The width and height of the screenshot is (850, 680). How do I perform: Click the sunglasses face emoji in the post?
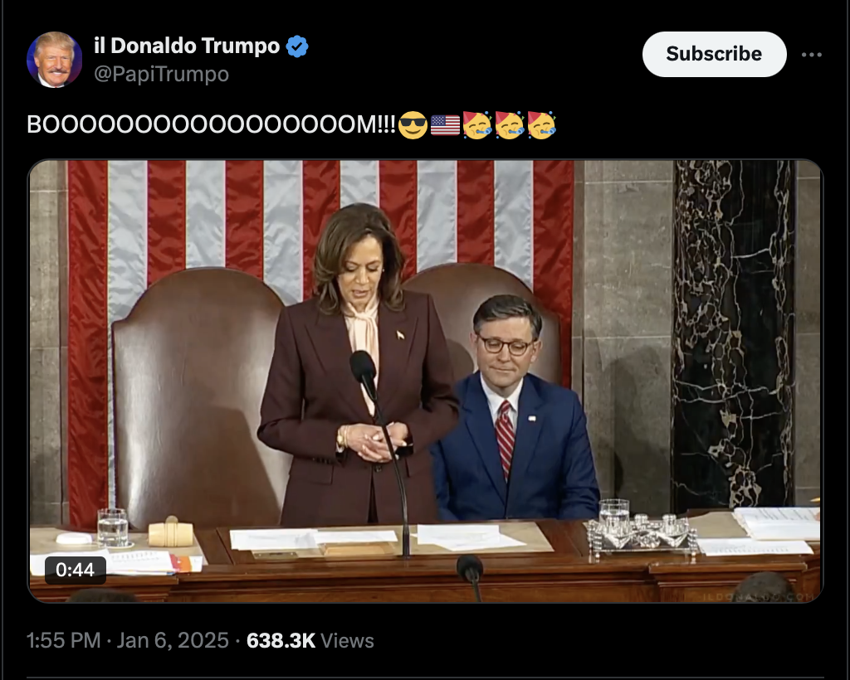click(x=413, y=125)
